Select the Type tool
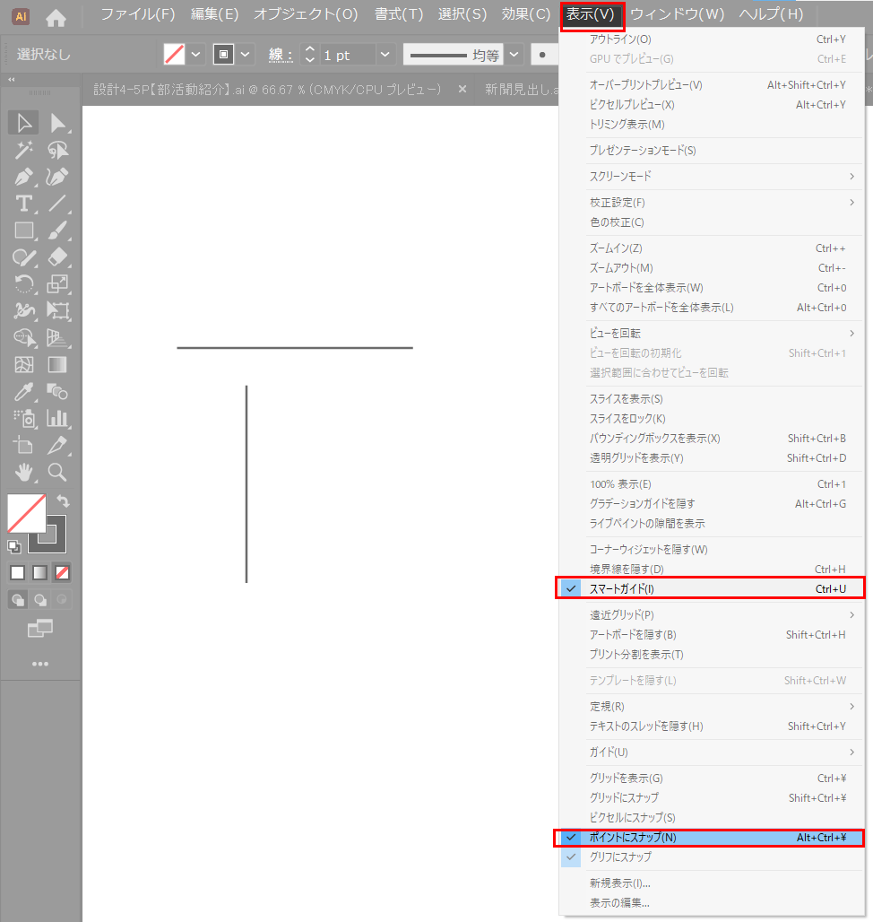 [x=24, y=204]
